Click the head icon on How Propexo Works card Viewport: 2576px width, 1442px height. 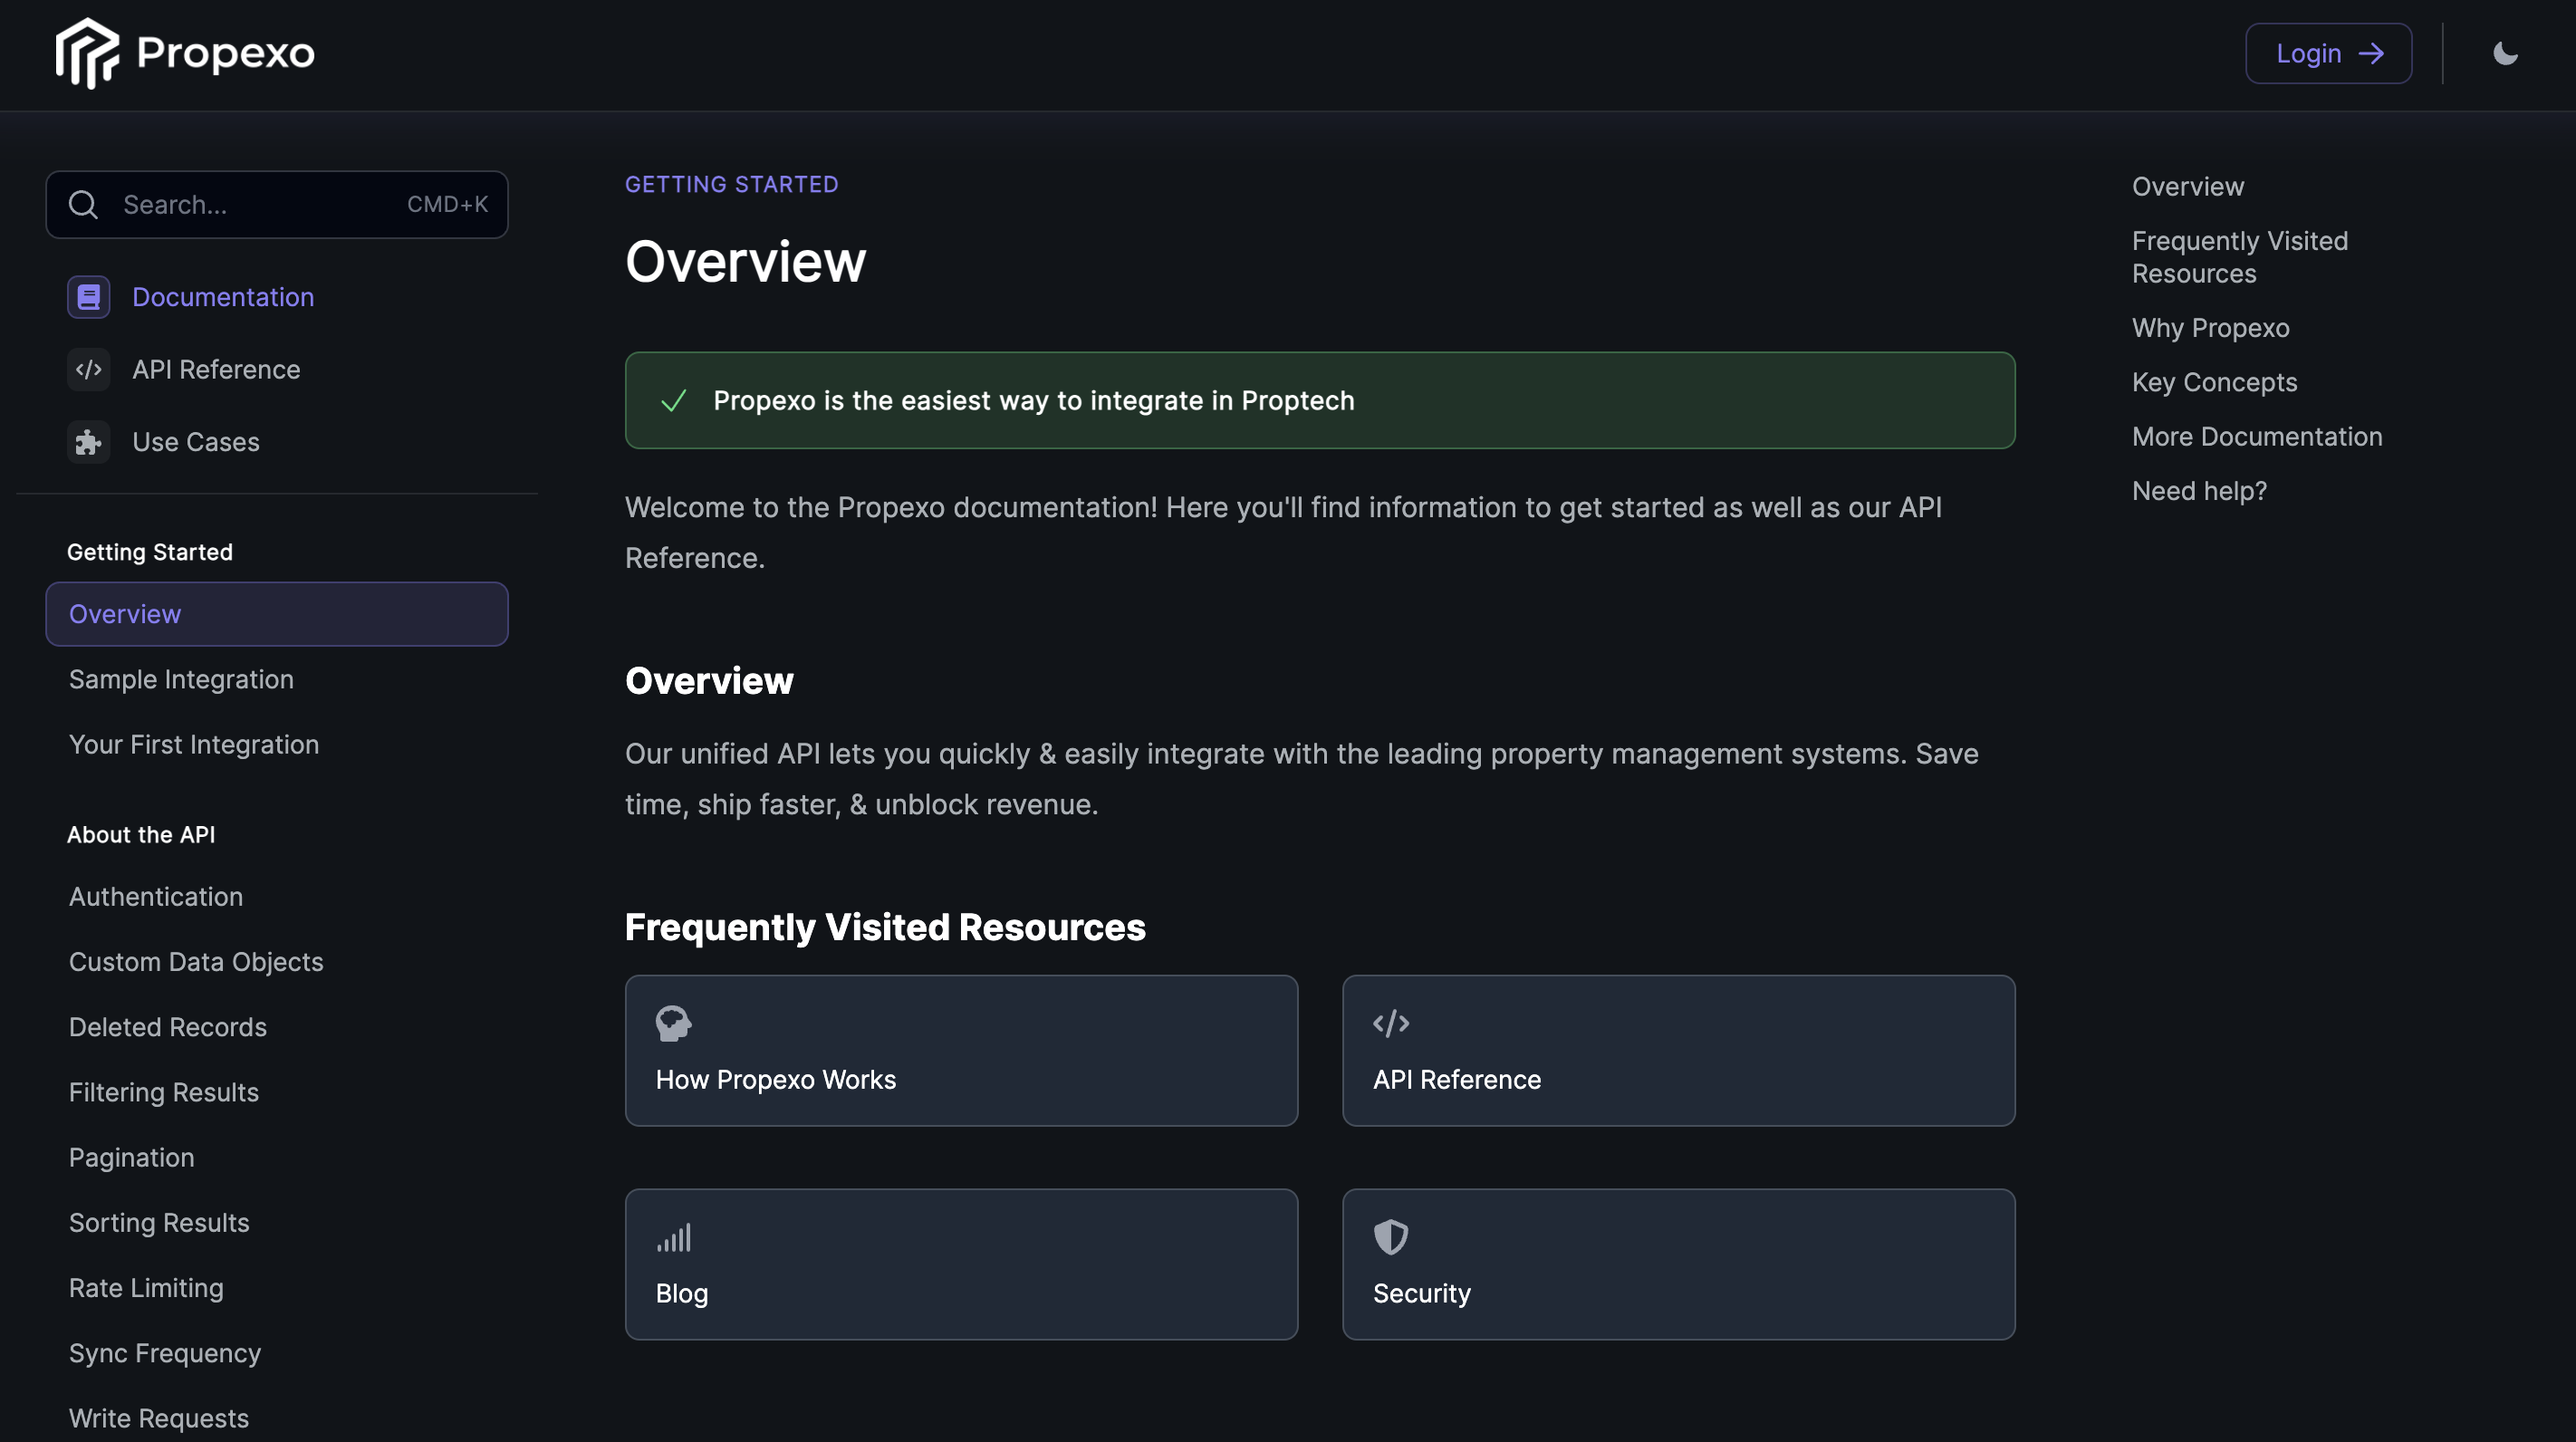coord(673,1023)
